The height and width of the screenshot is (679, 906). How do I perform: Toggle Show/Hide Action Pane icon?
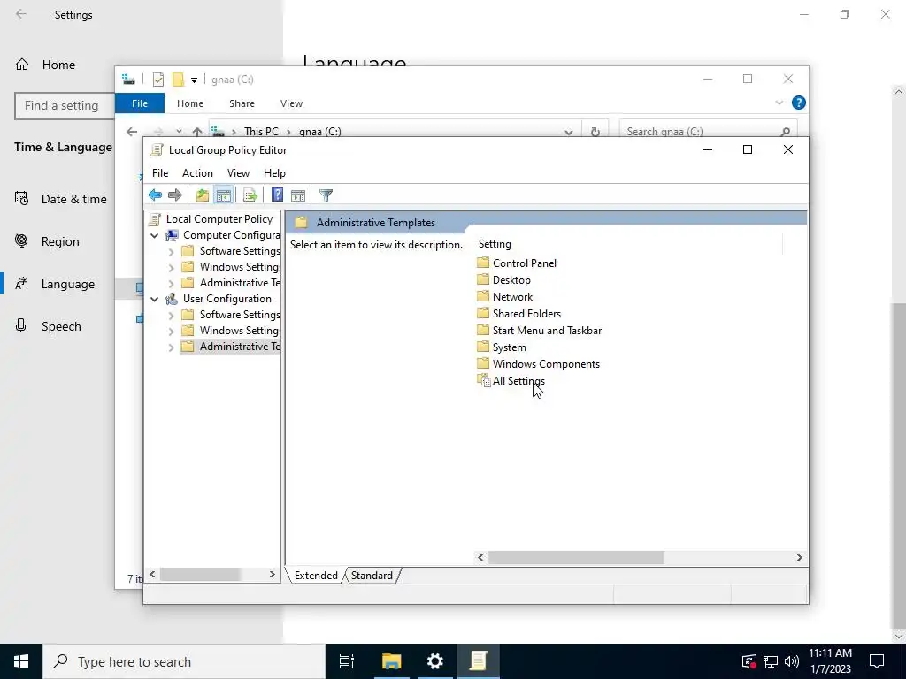[x=298, y=195]
